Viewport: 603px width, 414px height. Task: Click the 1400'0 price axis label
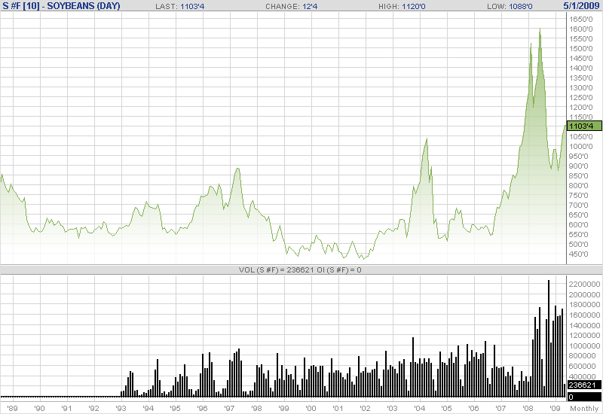(x=580, y=68)
